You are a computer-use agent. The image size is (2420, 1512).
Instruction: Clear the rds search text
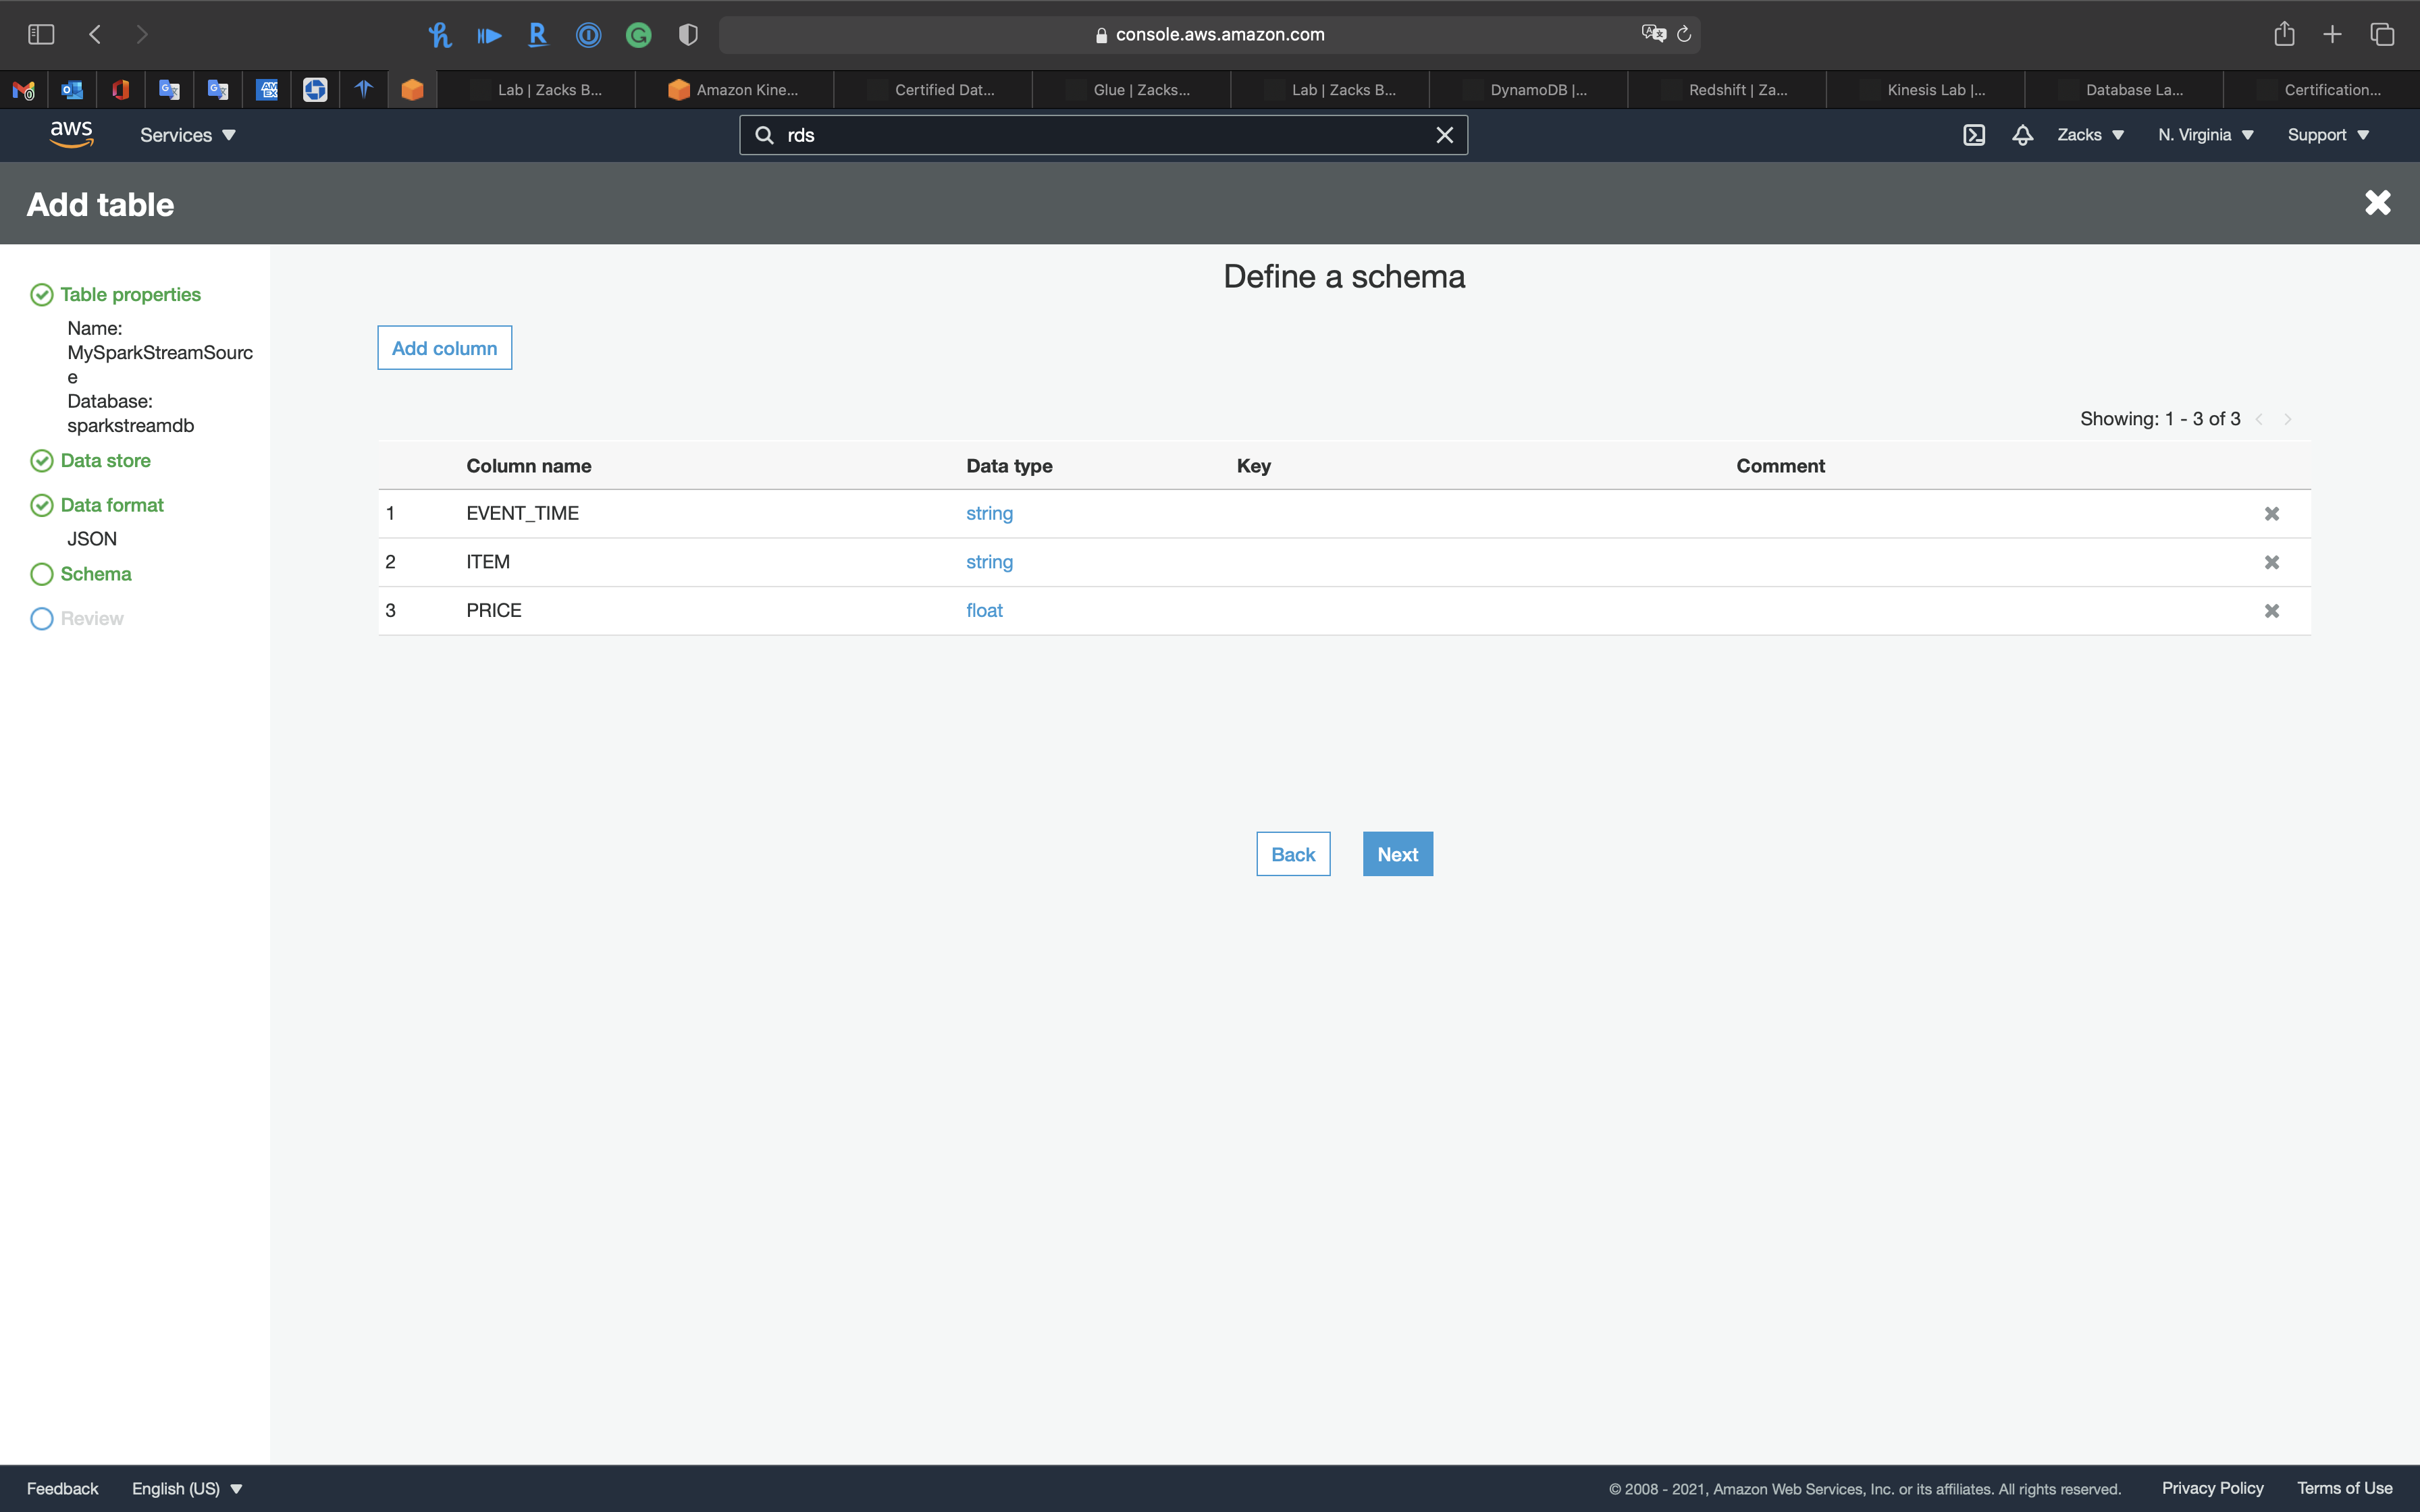pos(1444,135)
